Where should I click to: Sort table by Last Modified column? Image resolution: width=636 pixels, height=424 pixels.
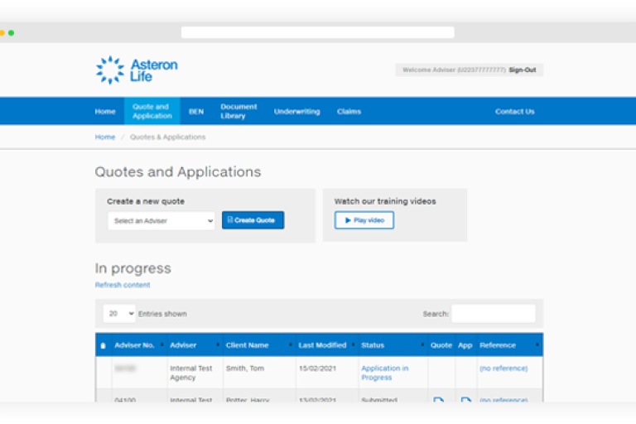(323, 345)
